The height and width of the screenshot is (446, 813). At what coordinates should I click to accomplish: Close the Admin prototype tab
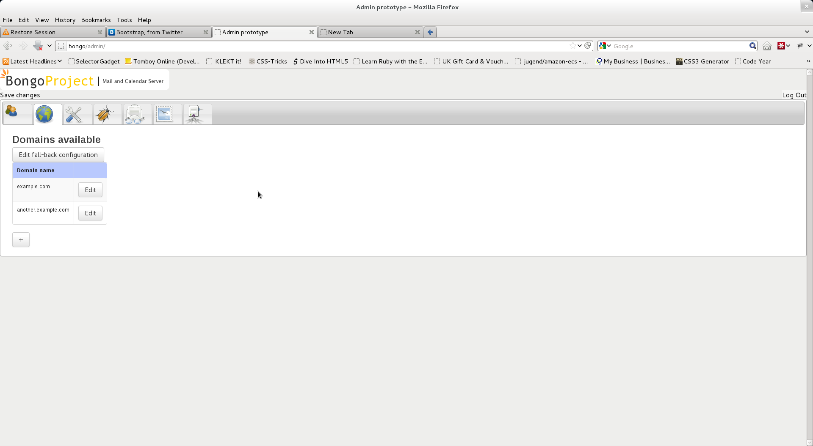click(x=312, y=32)
